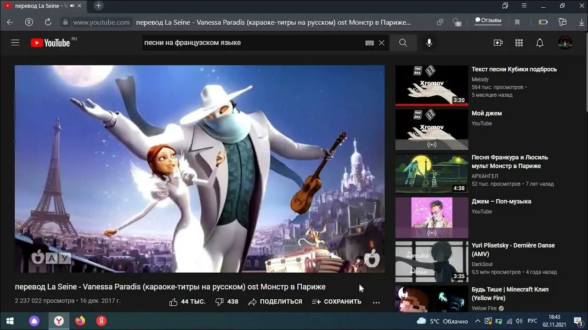588x330 pixels.
Task: Open Текст песни Кубики подбрось thumbnail
Action: tap(432, 85)
